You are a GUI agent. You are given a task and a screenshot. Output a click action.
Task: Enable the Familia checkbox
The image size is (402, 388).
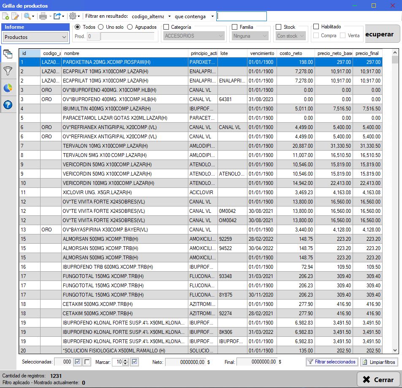(234, 27)
